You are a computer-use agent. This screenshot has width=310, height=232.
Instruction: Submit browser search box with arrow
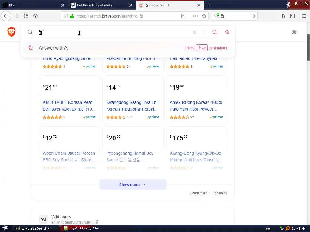pos(253,16)
